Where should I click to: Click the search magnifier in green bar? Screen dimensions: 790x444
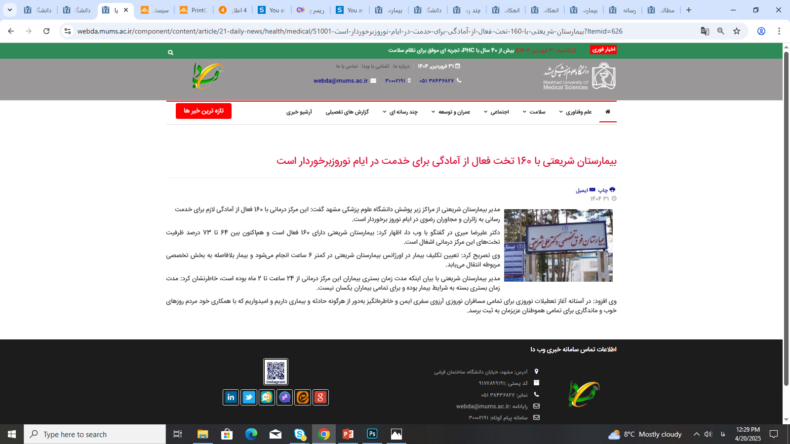[x=170, y=52]
